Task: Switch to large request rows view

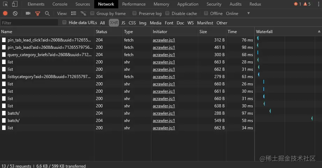Action: click(74, 14)
